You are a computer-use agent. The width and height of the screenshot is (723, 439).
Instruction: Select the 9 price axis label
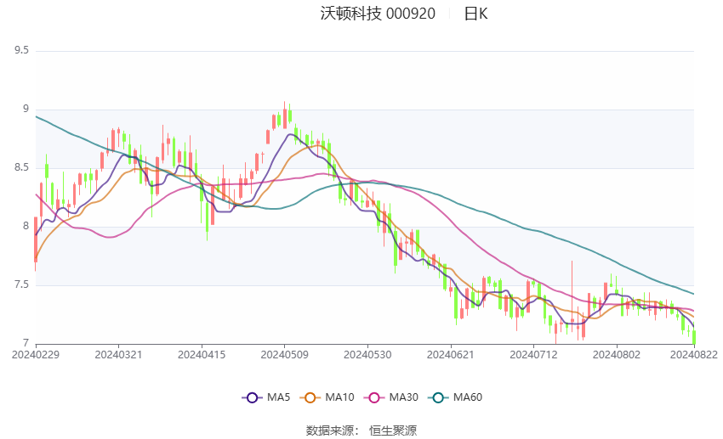pos(26,109)
